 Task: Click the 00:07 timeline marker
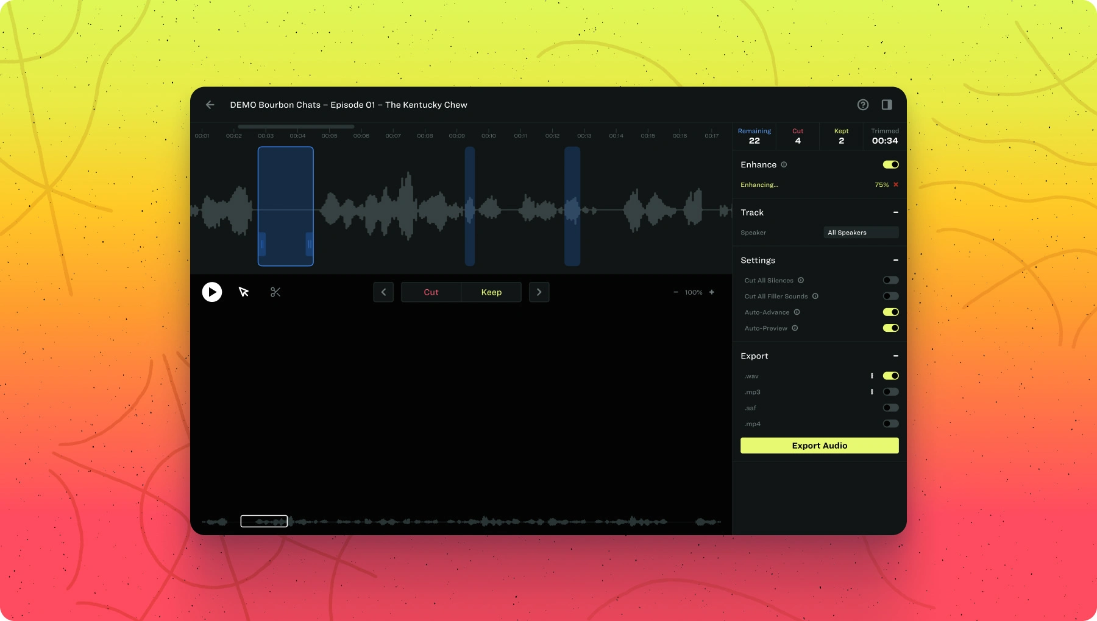click(393, 136)
